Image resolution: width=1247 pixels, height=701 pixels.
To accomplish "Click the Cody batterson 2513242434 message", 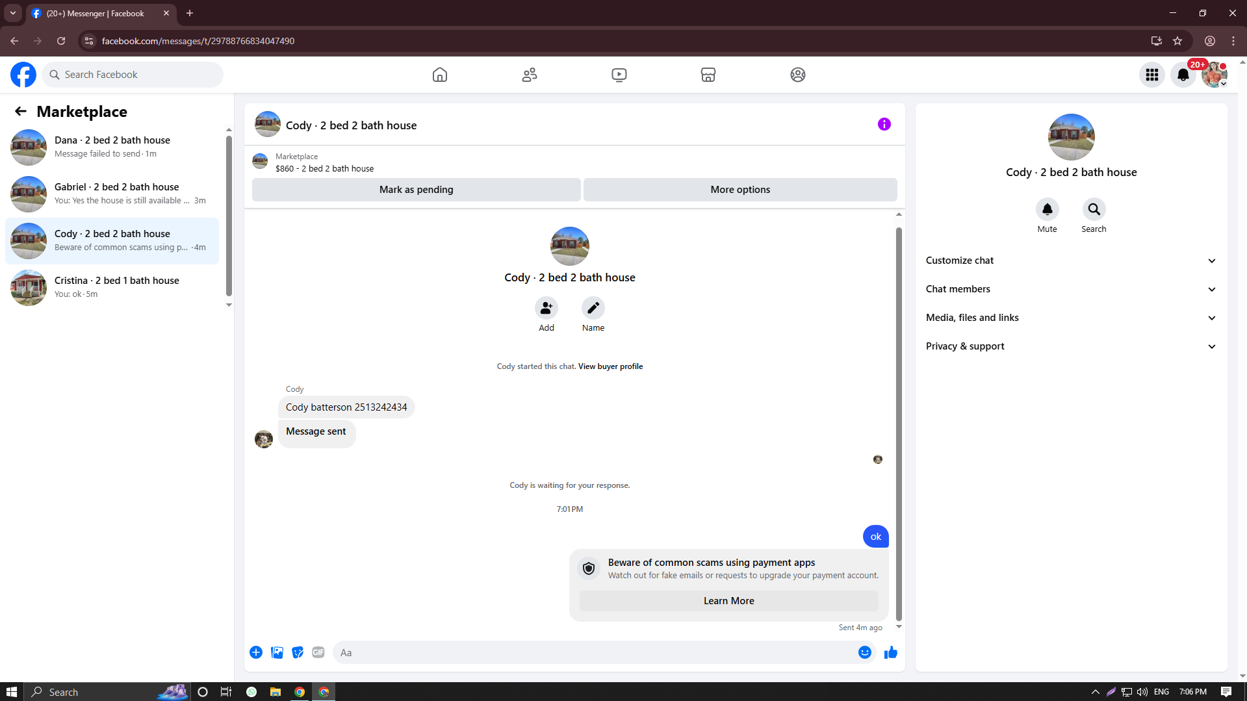I will (x=346, y=407).
